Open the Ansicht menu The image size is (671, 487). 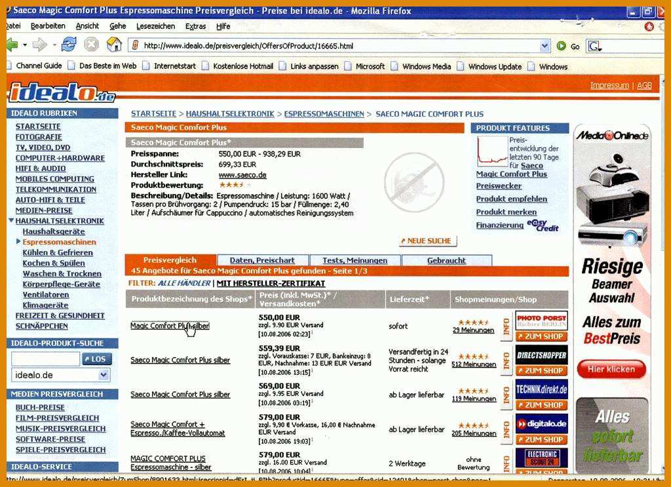click(87, 26)
